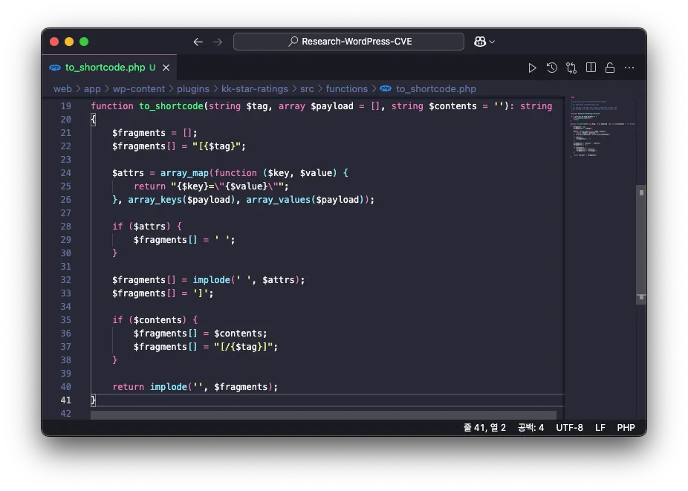The height and width of the screenshot is (491, 688).
Task: Go back using the left arrow
Action: point(198,42)
